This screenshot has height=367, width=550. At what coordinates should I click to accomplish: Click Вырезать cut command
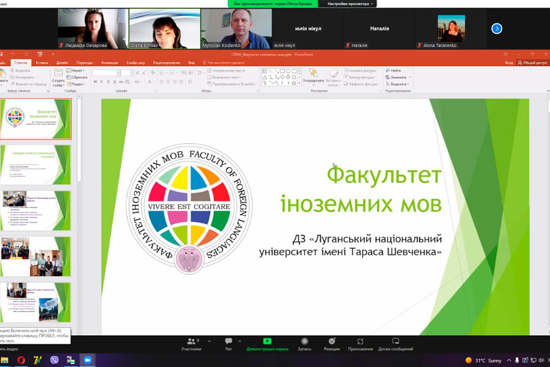(21, 70)
